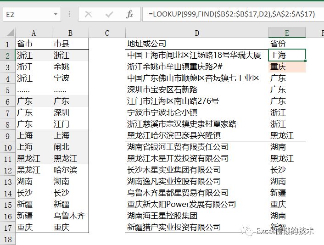Select row 17 header

(8, 228)
